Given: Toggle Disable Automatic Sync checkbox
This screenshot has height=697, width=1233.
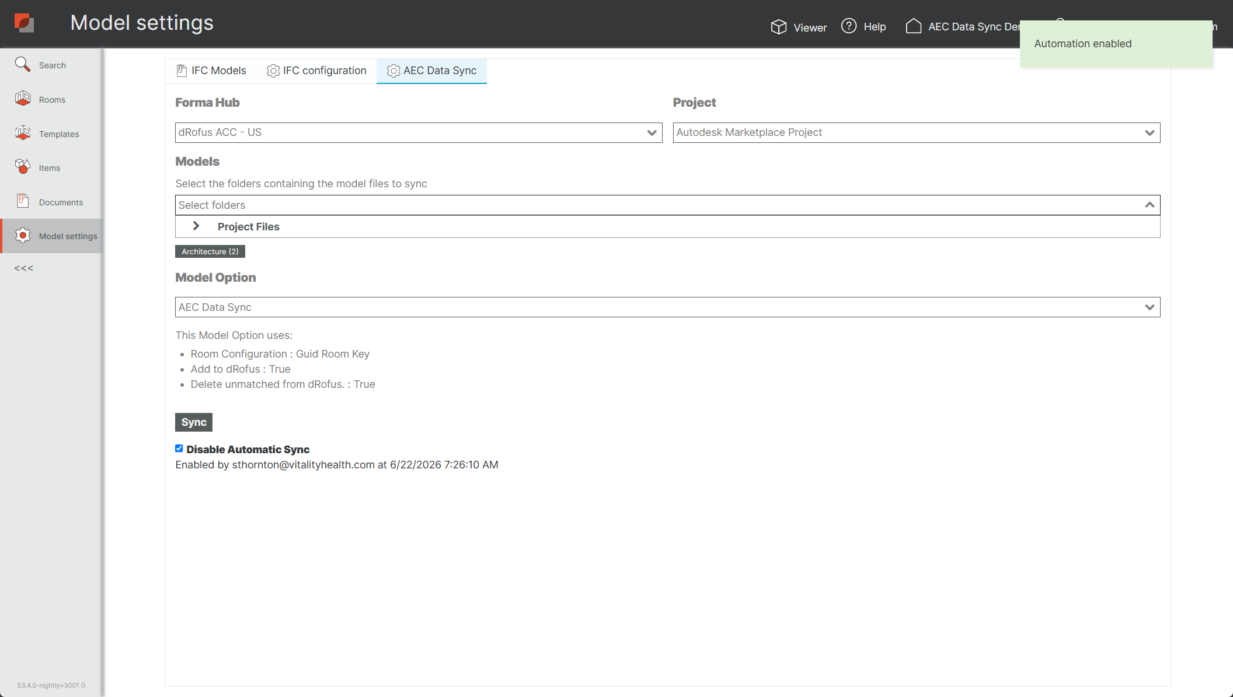Looking at the screenshot, I should 179,449.
